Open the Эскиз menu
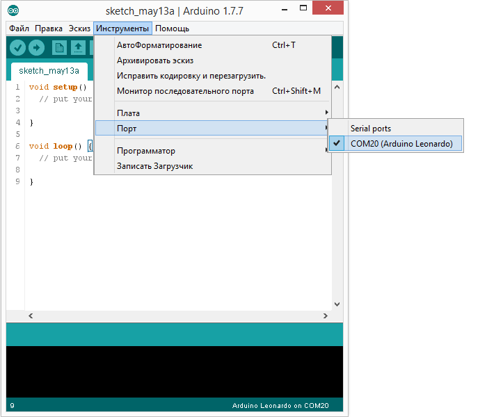The width and height of the screenshot is (487, 417). point(79,28)
